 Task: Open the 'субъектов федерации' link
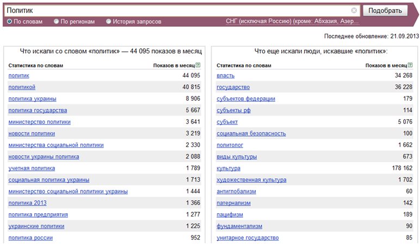point(245,99)
